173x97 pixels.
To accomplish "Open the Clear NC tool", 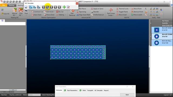I will pyautogui.click(x=21, y=12).
